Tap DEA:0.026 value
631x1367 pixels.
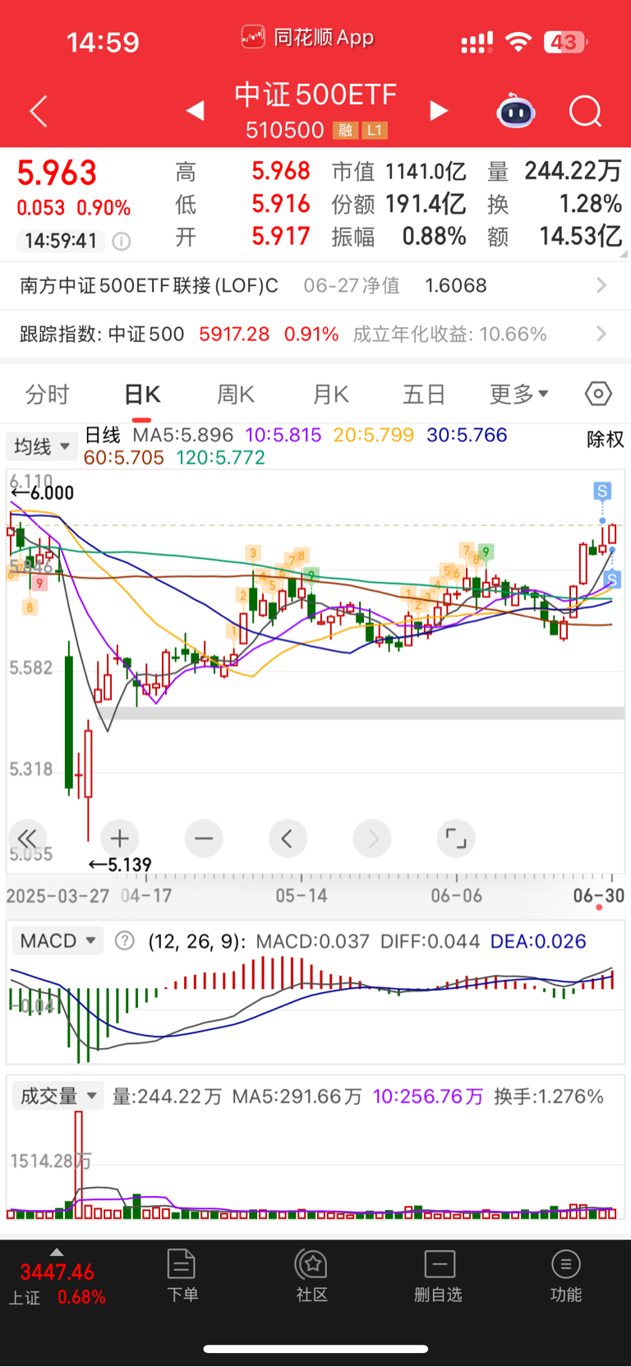538,940
